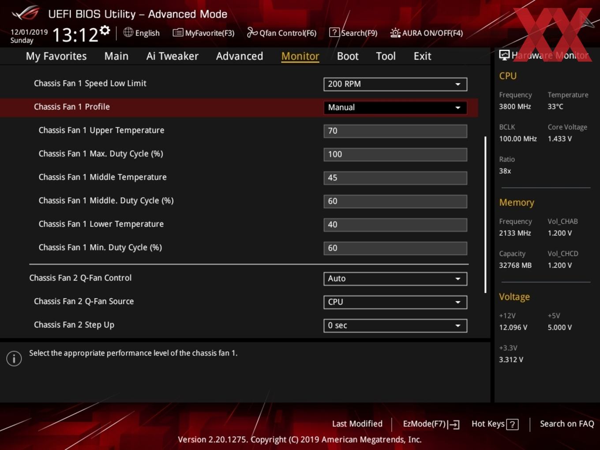Toggle AURA ON/OFF(F4)
Image resolution: width=600 pixels, height=450 pixels.
427,33
